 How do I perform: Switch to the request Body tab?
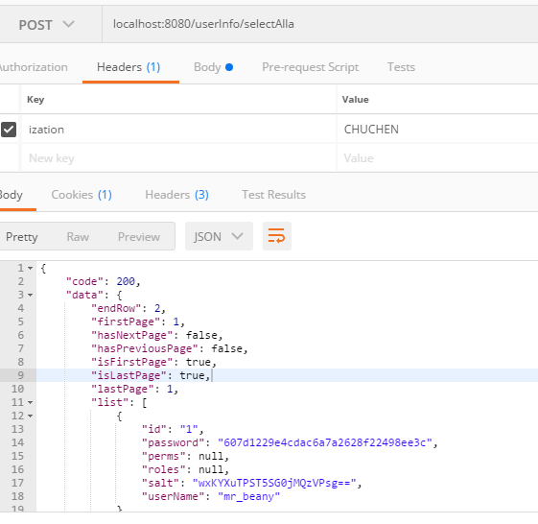pos(213,67)
